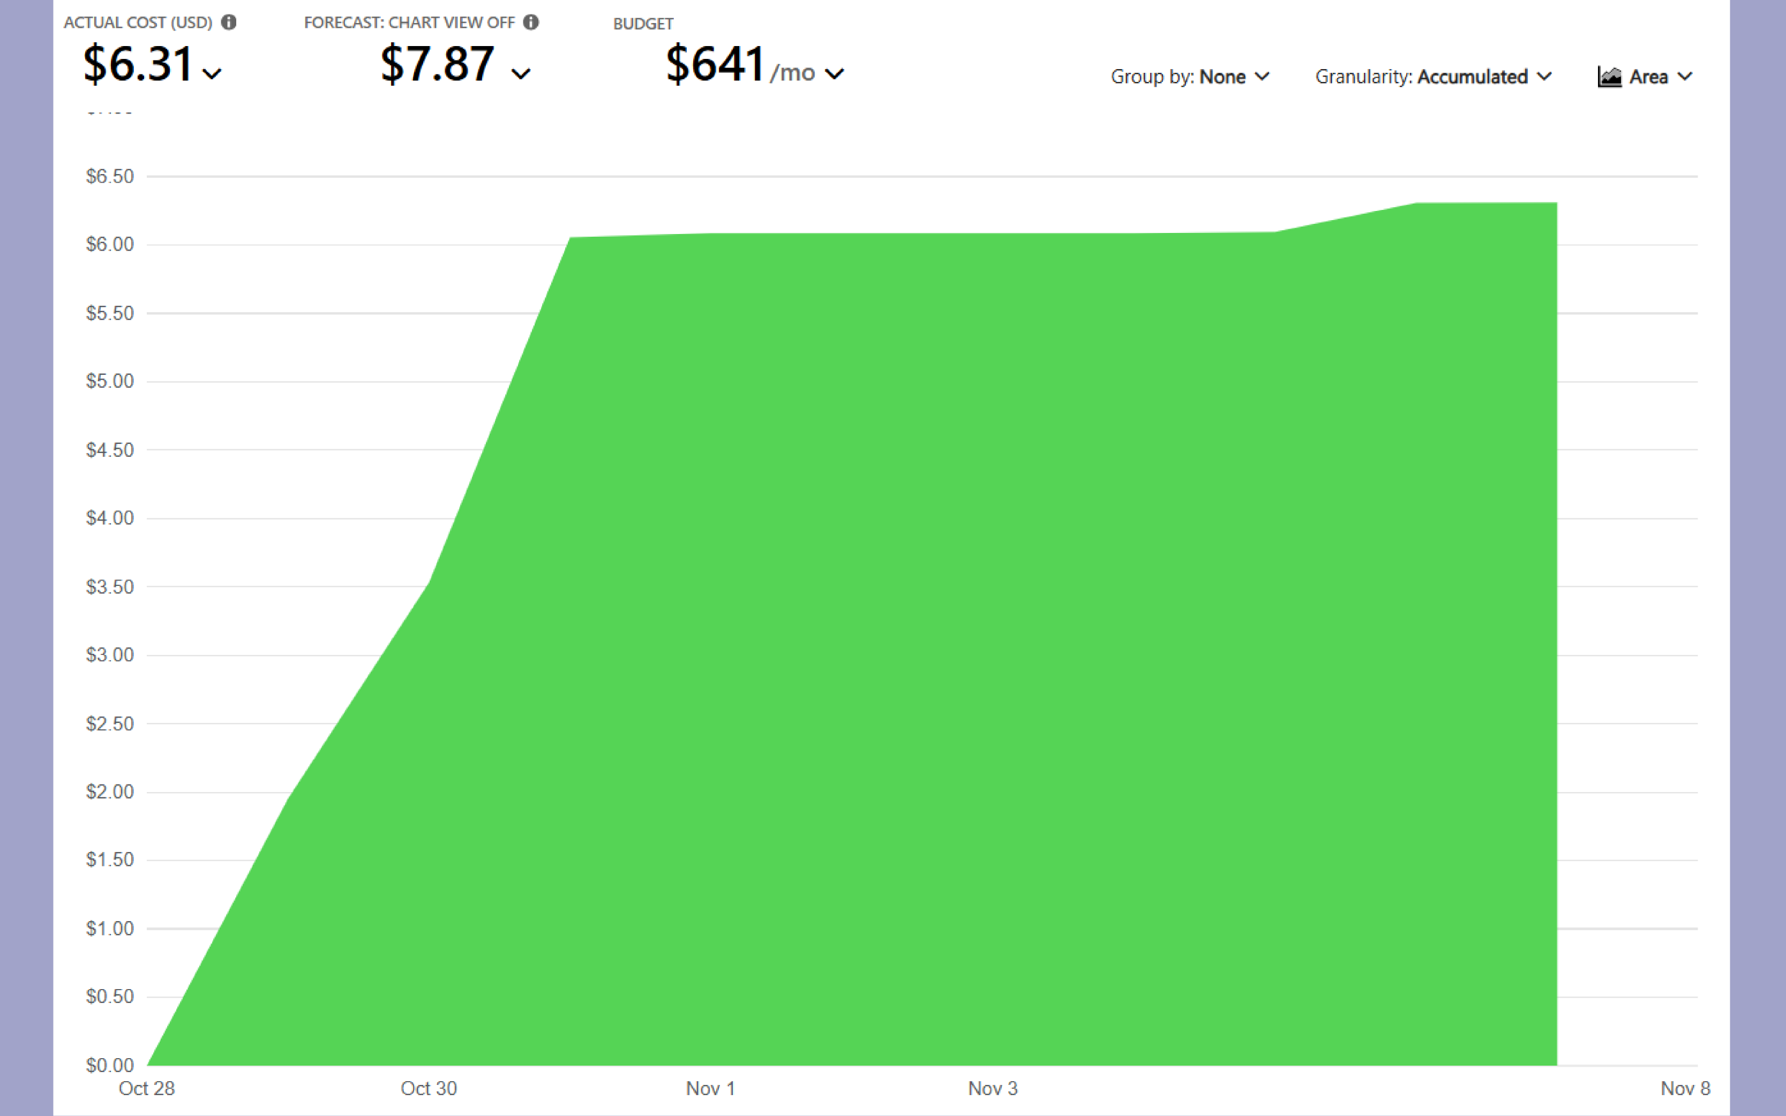The width and height of the screenshot is (1786, 1116).
Task: Click the info icon beside Forecast label
Action: [531, 22]
